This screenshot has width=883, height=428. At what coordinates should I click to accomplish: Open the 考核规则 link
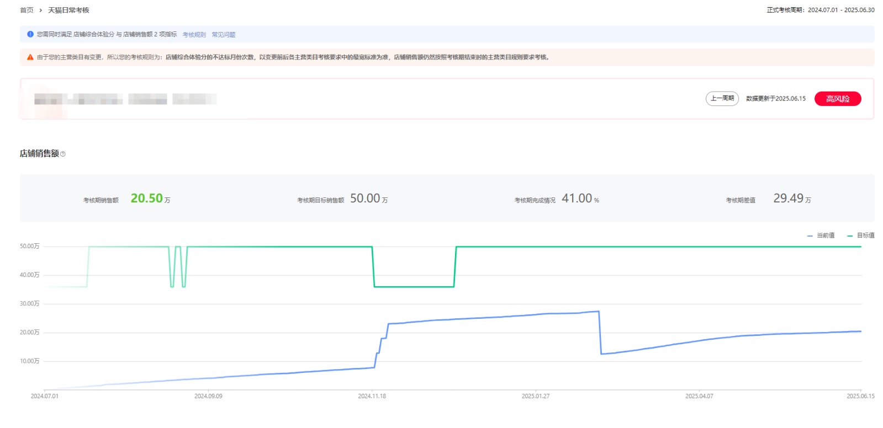pos(194,35)
